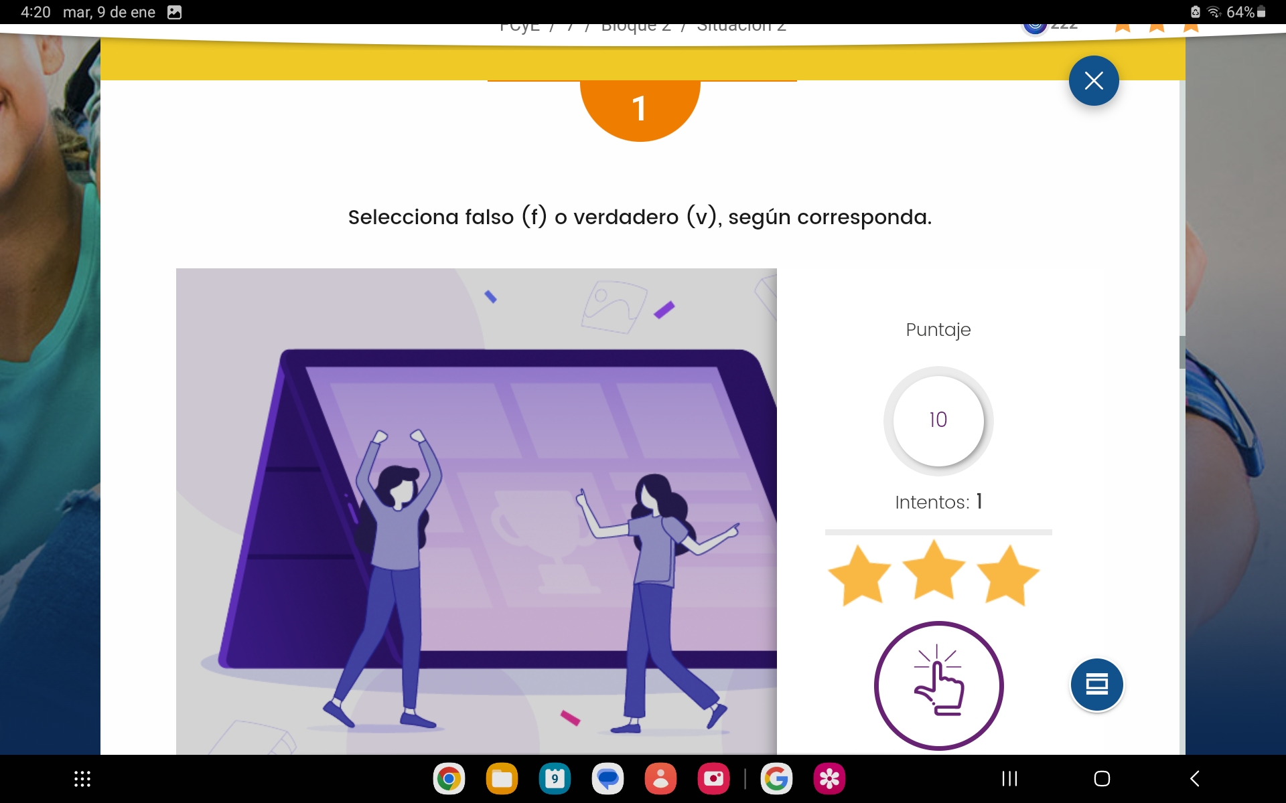Click the dancing women illustration
This screenshot has height=803, width=1286.
click(x=476, y=511)
